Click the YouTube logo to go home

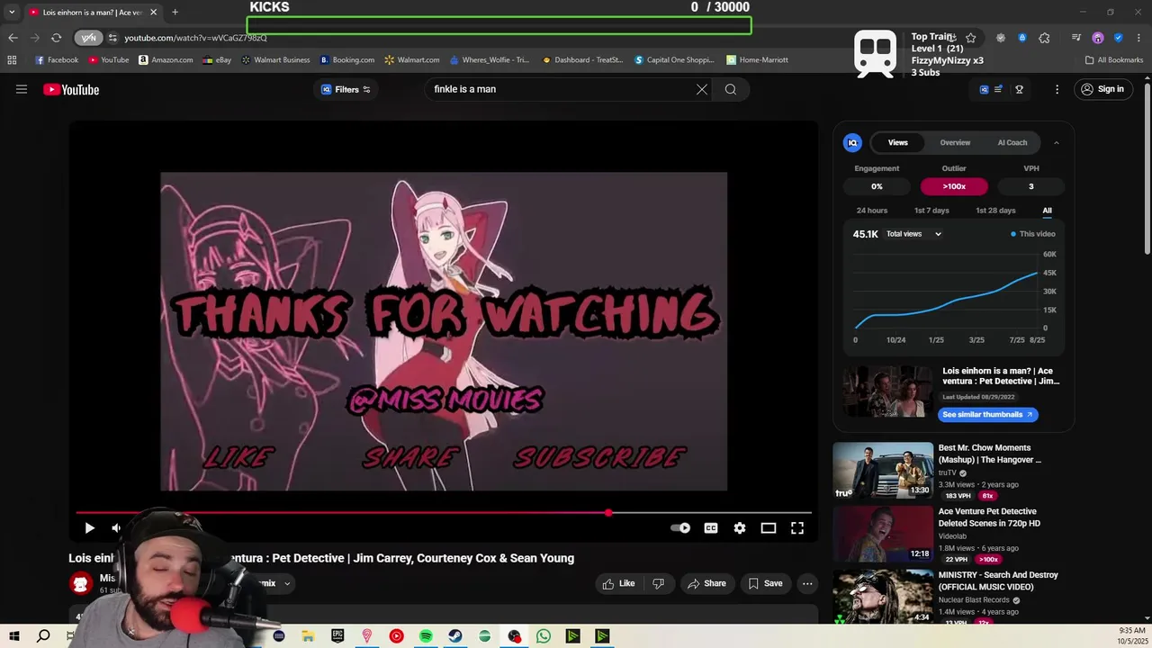click(x=71, y=89)
